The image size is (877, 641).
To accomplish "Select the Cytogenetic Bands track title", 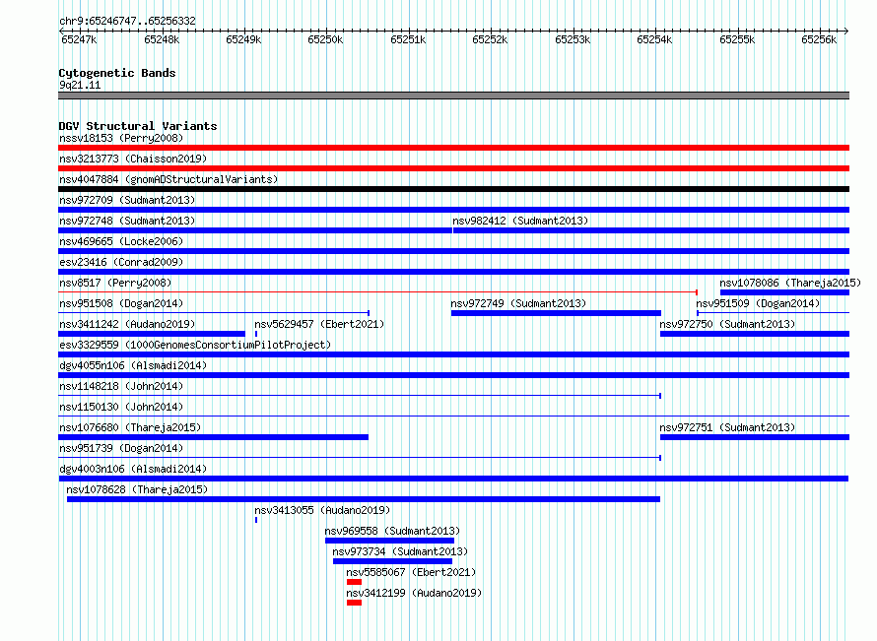I will pyautogui.click(x=117, y=73).
